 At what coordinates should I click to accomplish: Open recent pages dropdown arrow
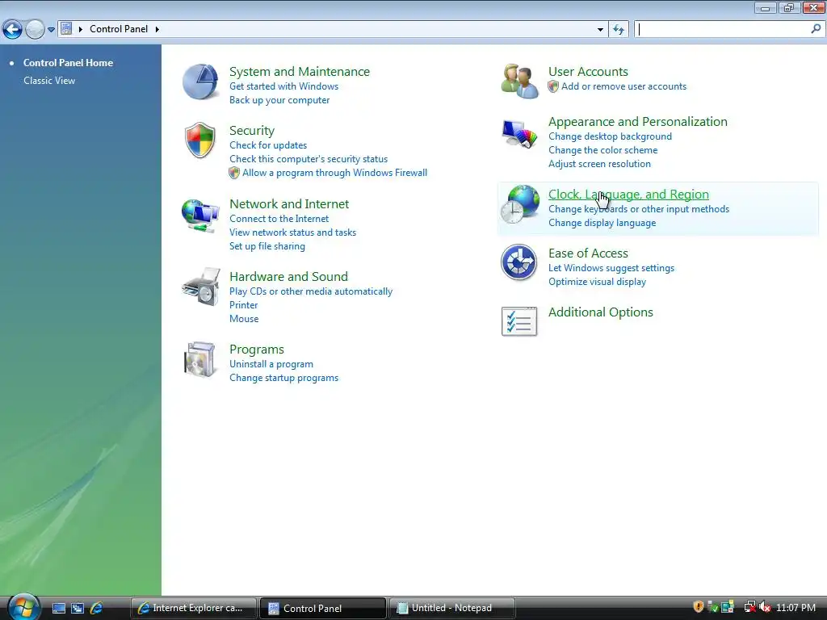tap(51, 30)
